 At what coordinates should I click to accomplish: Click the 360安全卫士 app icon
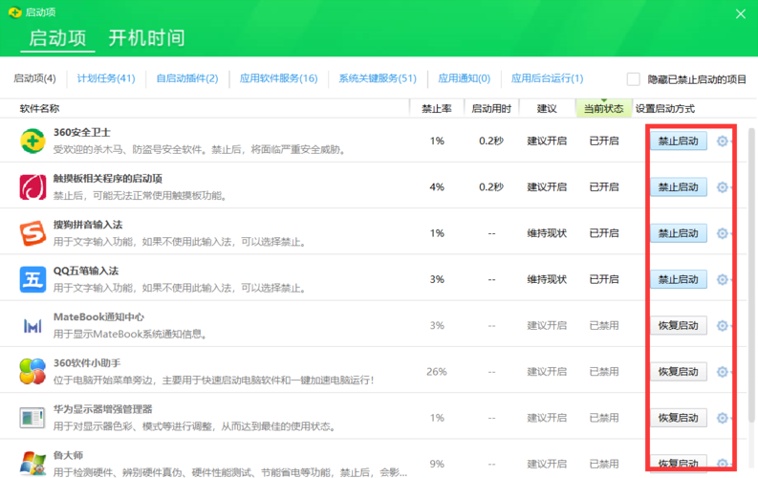(x=32, y=141)
